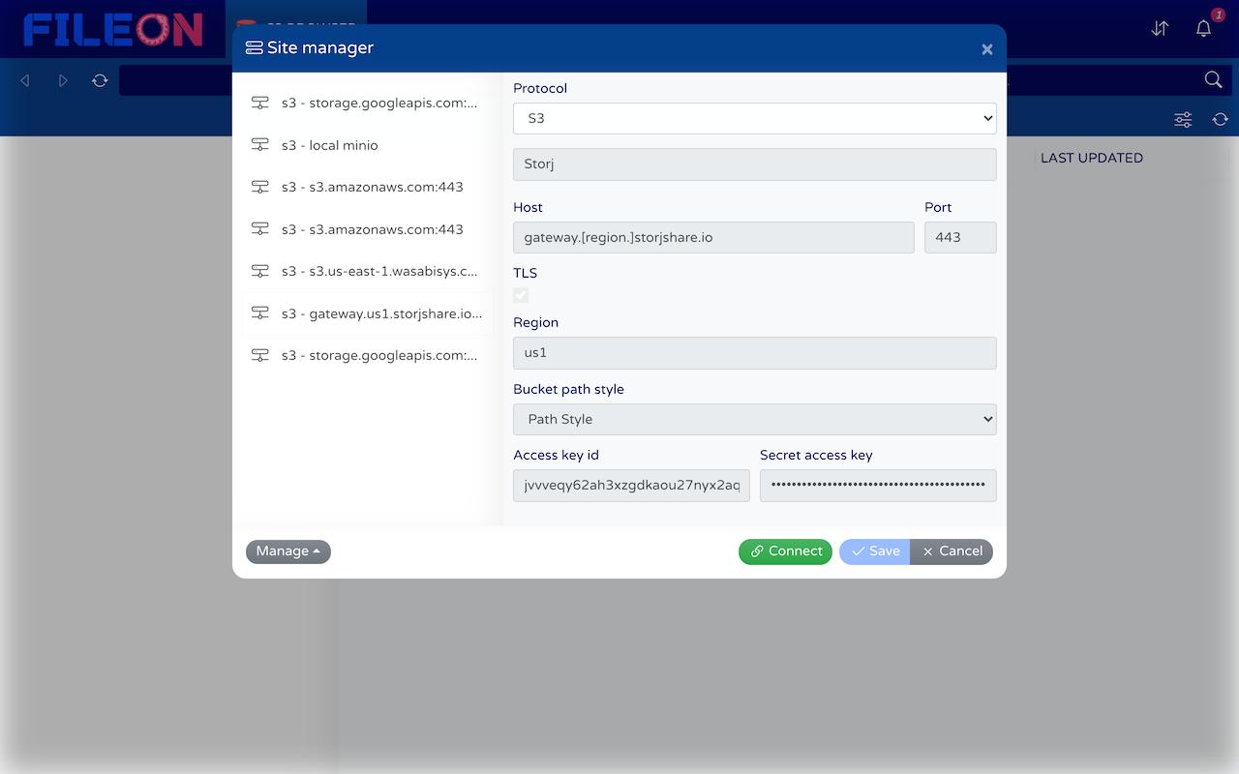Expand the Manage dropdown menu
Viewport: 1239px width, 774px height.
[287, 551]
